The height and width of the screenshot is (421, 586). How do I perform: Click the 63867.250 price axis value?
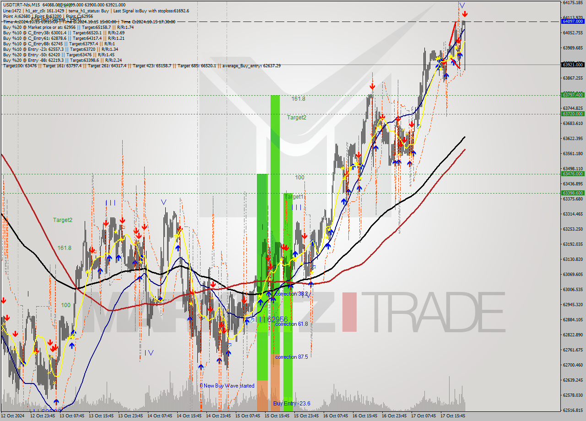(573, 78)
